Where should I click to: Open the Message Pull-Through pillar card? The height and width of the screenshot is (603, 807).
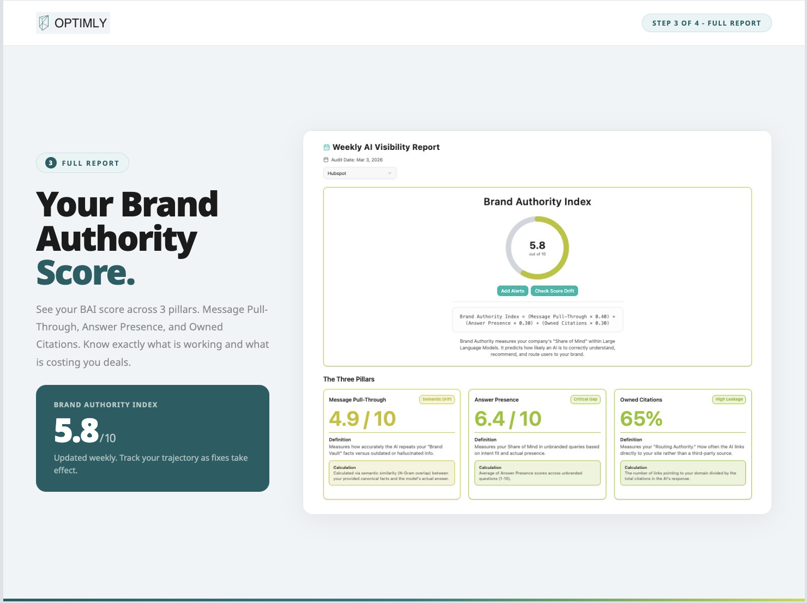[392, 444]
